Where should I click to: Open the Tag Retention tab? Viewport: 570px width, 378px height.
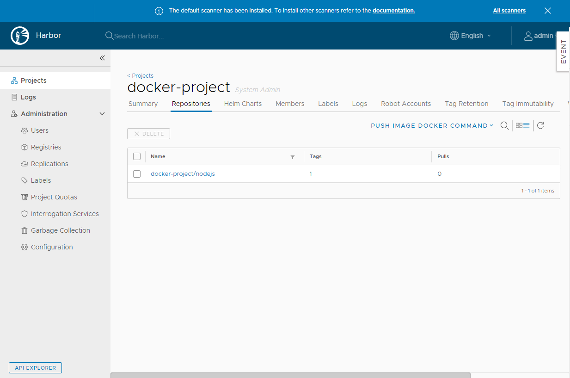coord(466,104)
